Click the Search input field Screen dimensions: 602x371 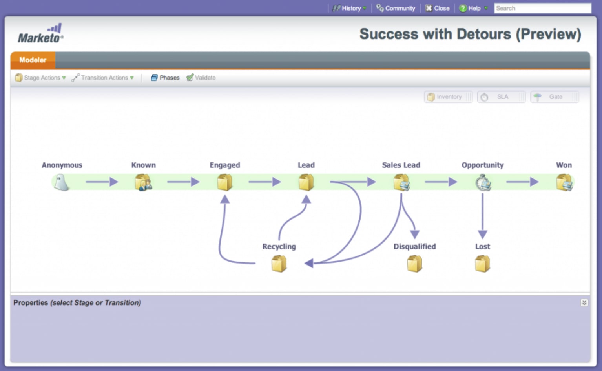tap(543, 8)
